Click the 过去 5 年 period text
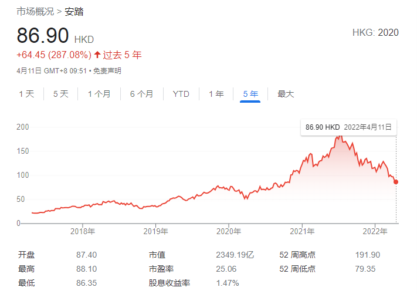The height and width of the screenshot is (294, 417). click(123, 55)
